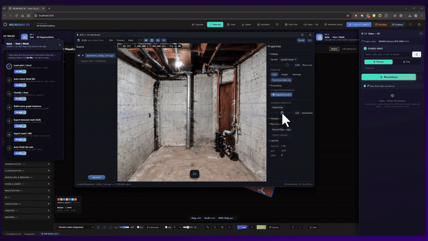This screenshot has height=241, width=428.
Task: Open the Floor Plan tool
Action: click(x=291, y=25)
